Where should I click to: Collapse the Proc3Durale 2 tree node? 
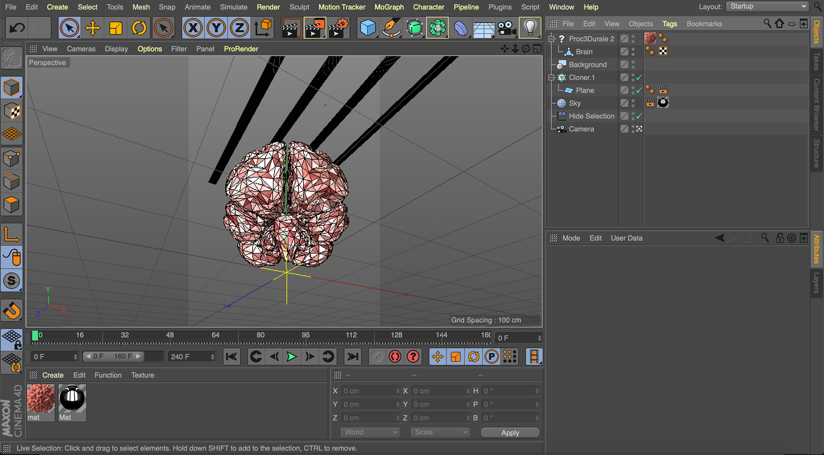click(551, 39)
